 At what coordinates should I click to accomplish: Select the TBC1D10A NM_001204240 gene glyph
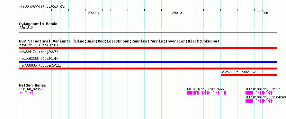261,101
